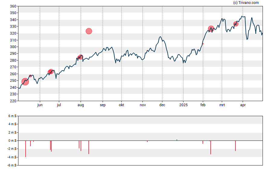Click the '0 m.$' axis label
This screenshot has height=170, width=268.
[12, 141]
